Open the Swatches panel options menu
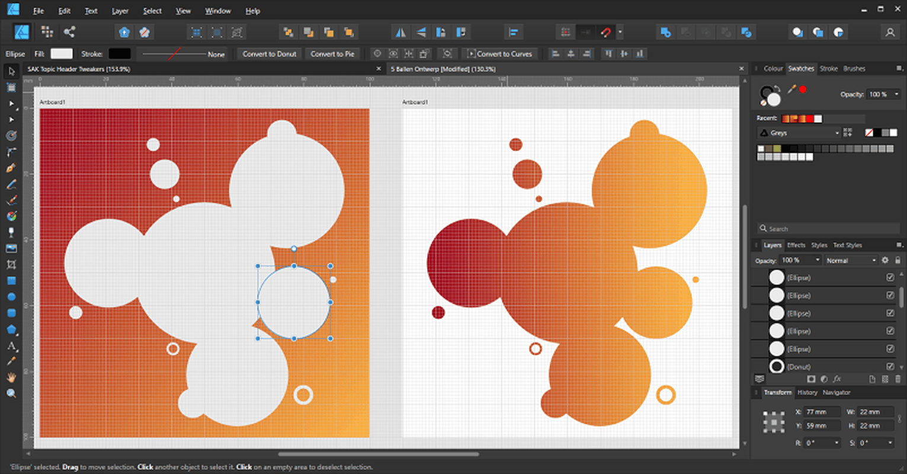The width and height of the screenshot is (907, 474). [x=899, y=69]
